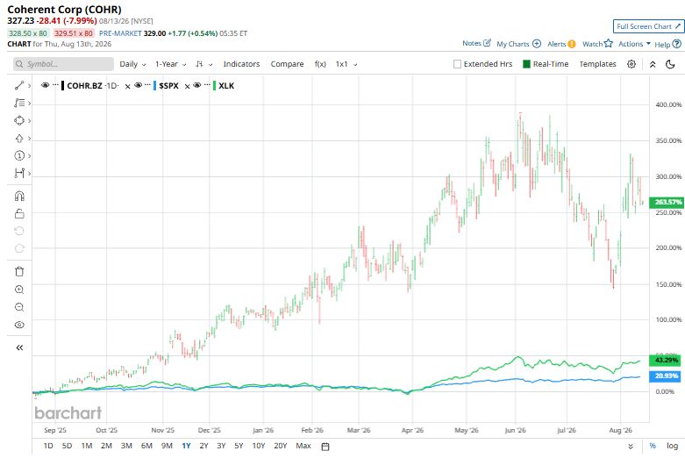Hide the COHR.BZ series eye icon
The width and height of the screenshot is (685, 458).
45,85
